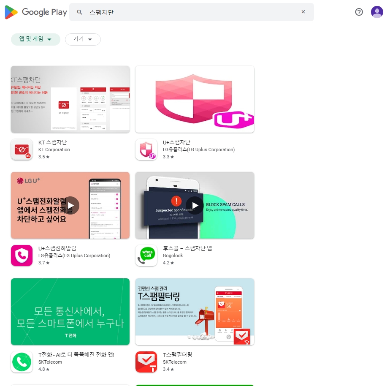Expand the 앱 및 게임 filter dropdown
Screen dimensions: 387x386
35,39
